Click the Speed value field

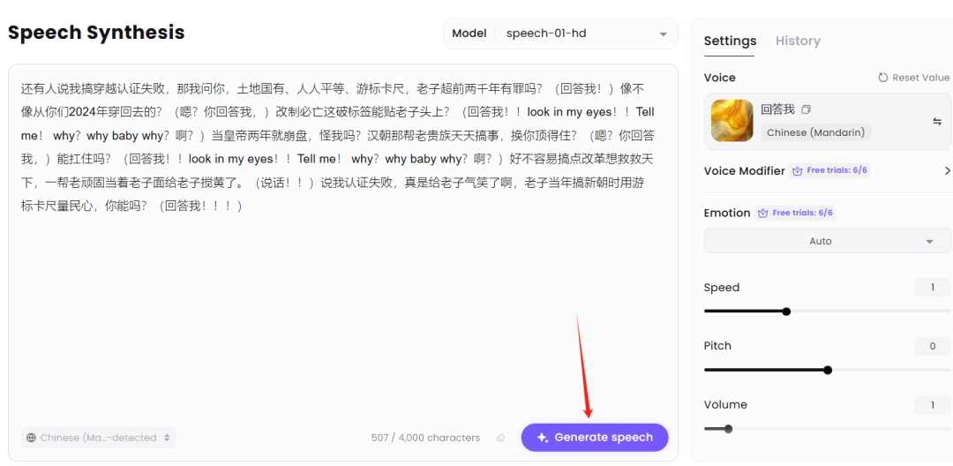pos(933,288)
